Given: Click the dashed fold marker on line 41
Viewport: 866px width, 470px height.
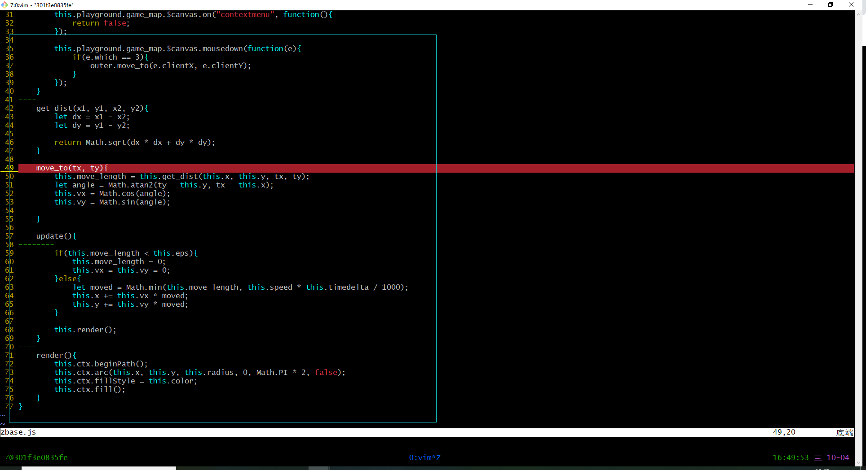Looking at the screenshot, I should (x=27, y=100).
